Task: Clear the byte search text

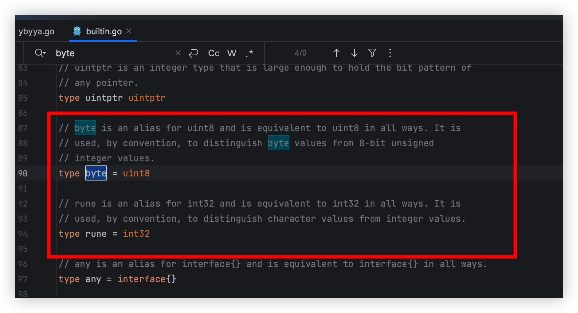Action: 178,53
